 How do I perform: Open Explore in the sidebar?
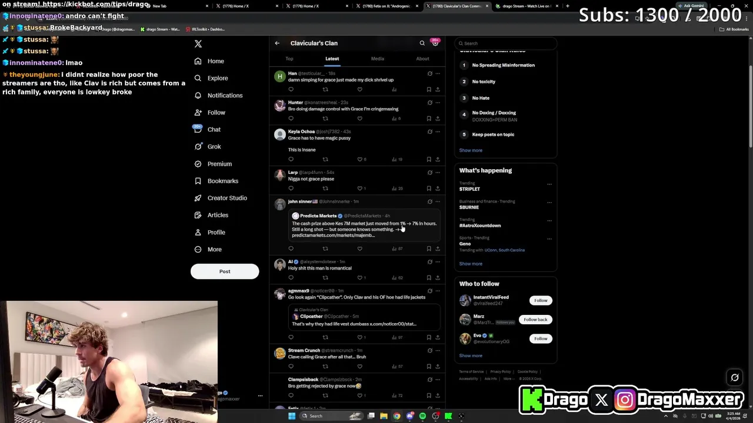tap(211, 78)
